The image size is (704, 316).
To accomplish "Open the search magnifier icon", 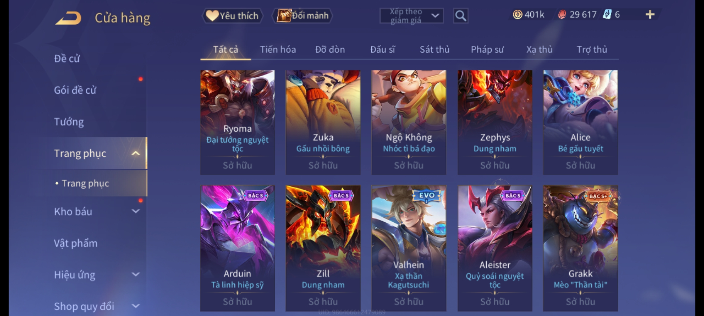I will [461, 16].
